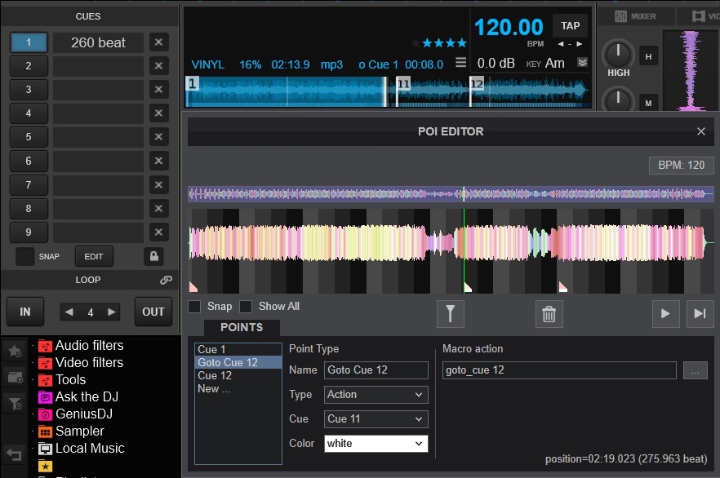Open the Type dropdown set to Action
Viewport: 720px width, 478px height.
(376, 395)
